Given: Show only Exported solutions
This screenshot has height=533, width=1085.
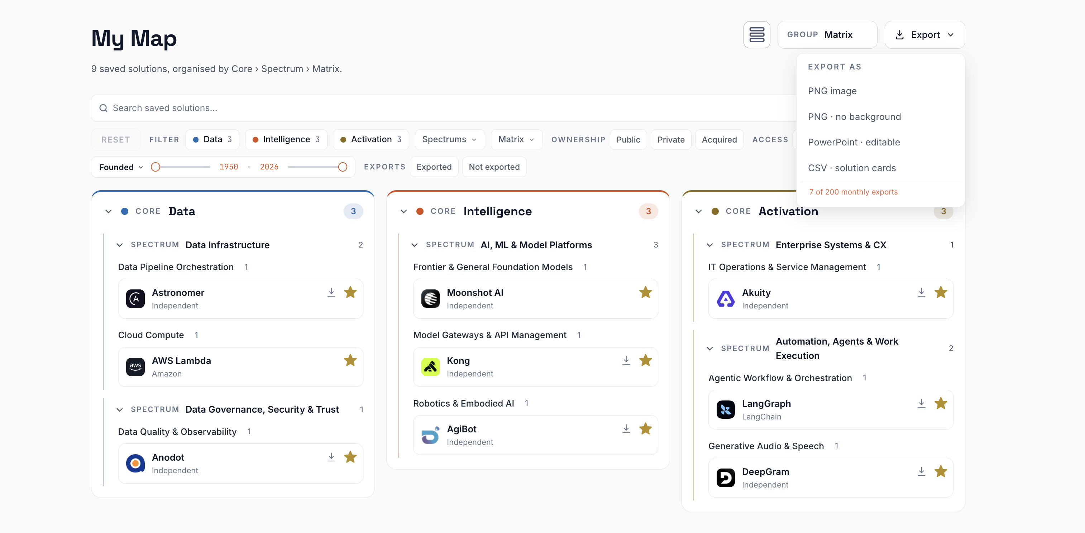Looking at the screenshot, I should pos(434,167).
